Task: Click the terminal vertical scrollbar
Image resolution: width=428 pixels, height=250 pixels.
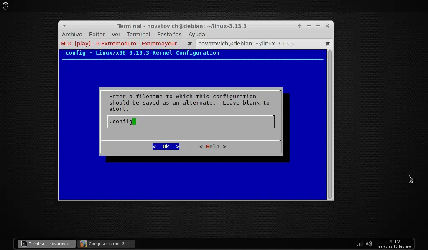Action: (x=330, y=124)
